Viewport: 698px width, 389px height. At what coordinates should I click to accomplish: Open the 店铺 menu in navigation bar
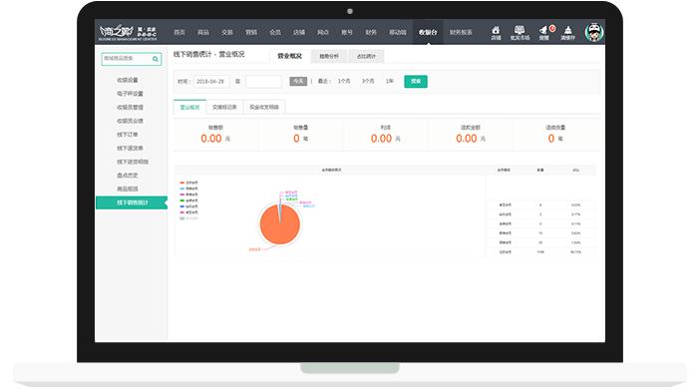tap(299, 32)
